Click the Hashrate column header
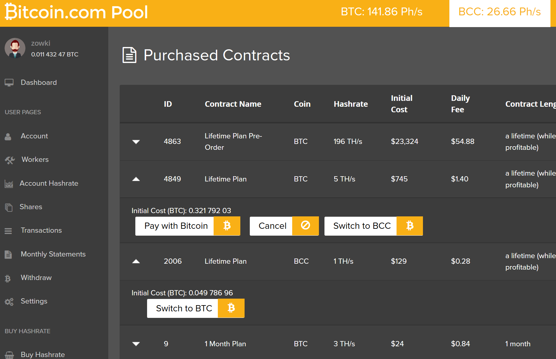Viewport: 556px width, 359px height. point(351,104)
